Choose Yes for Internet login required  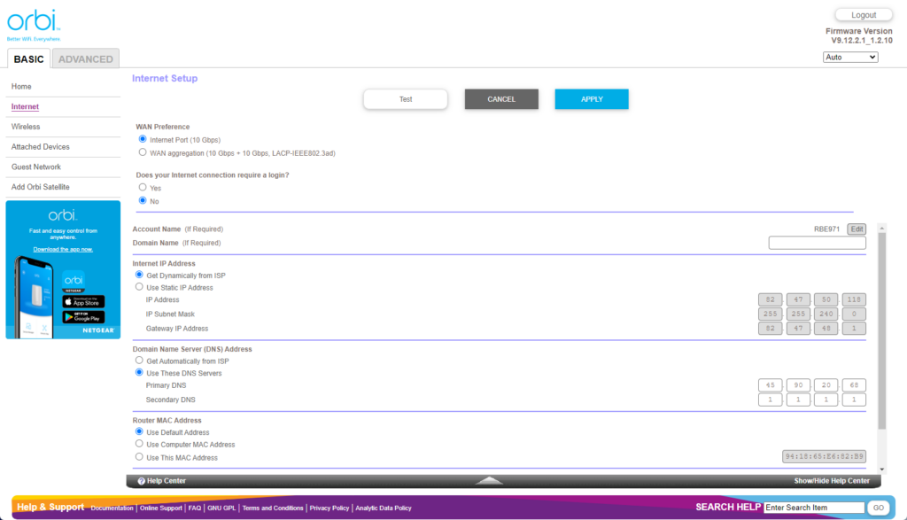coord(143,188)
